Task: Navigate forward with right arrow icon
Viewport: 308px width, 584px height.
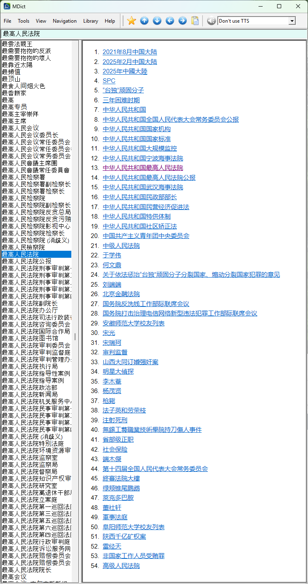Action: 183,21
